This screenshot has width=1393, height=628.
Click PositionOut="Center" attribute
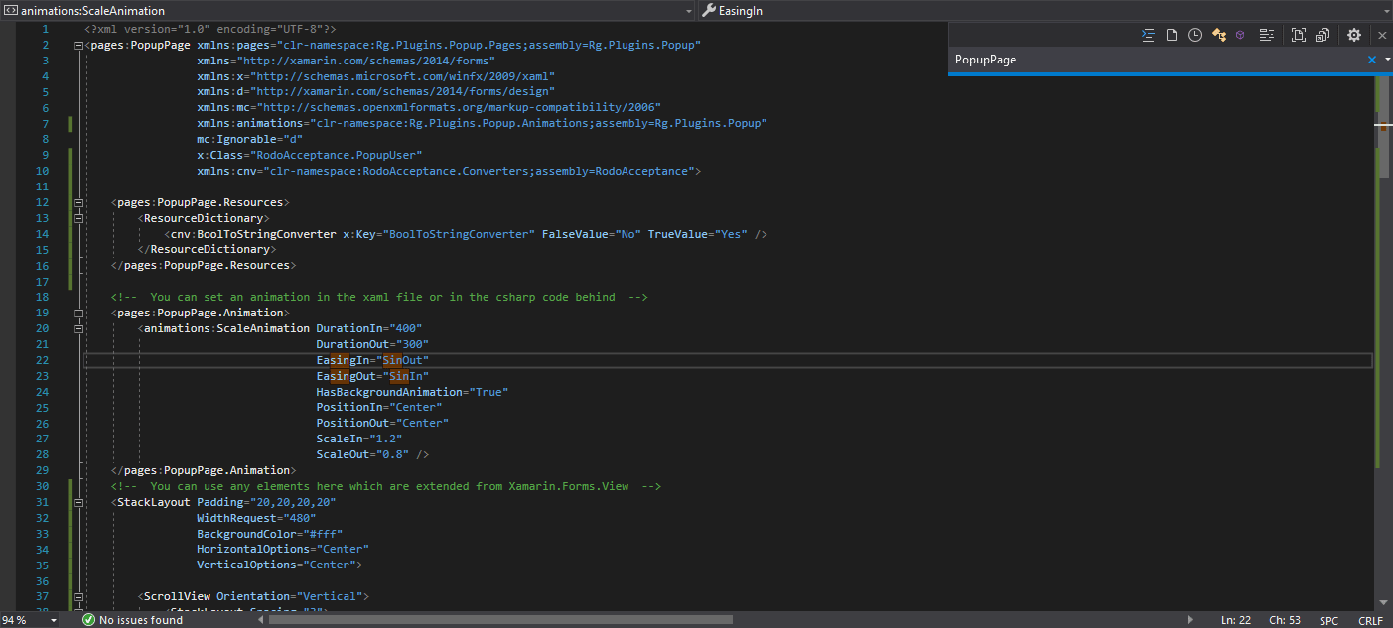click(382, 423)
